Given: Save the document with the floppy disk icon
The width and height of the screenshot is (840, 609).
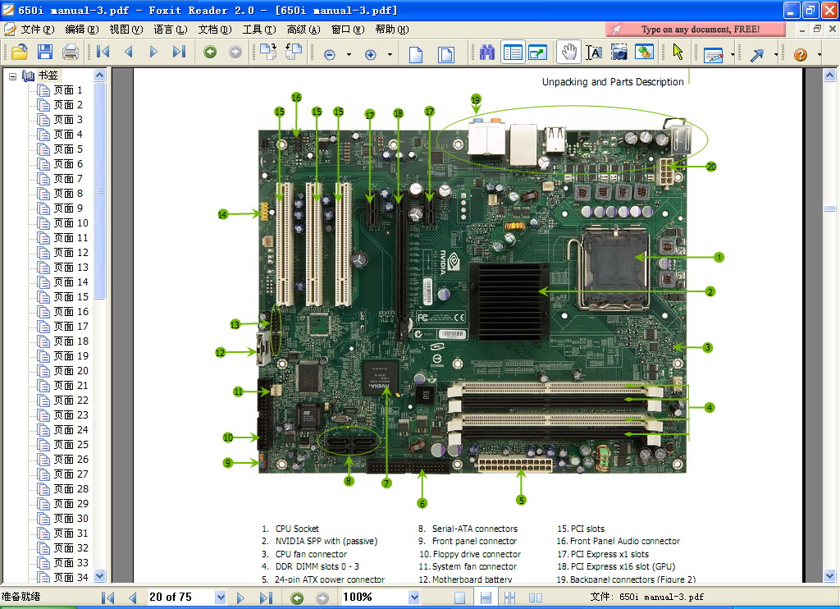Looking at the screenshot, I should tap(45, 52).
